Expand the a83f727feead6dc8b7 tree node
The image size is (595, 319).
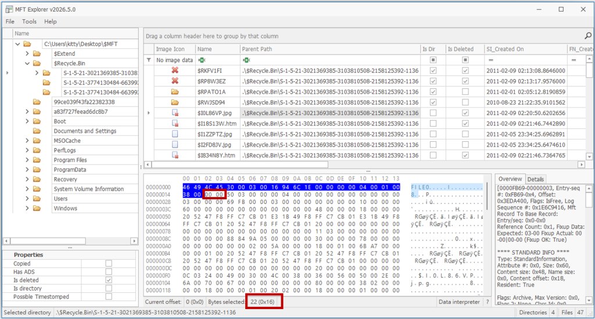[27, 112]
